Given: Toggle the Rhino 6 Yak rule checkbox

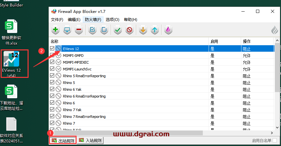Looking at the screenshot, I should [52, 89].
